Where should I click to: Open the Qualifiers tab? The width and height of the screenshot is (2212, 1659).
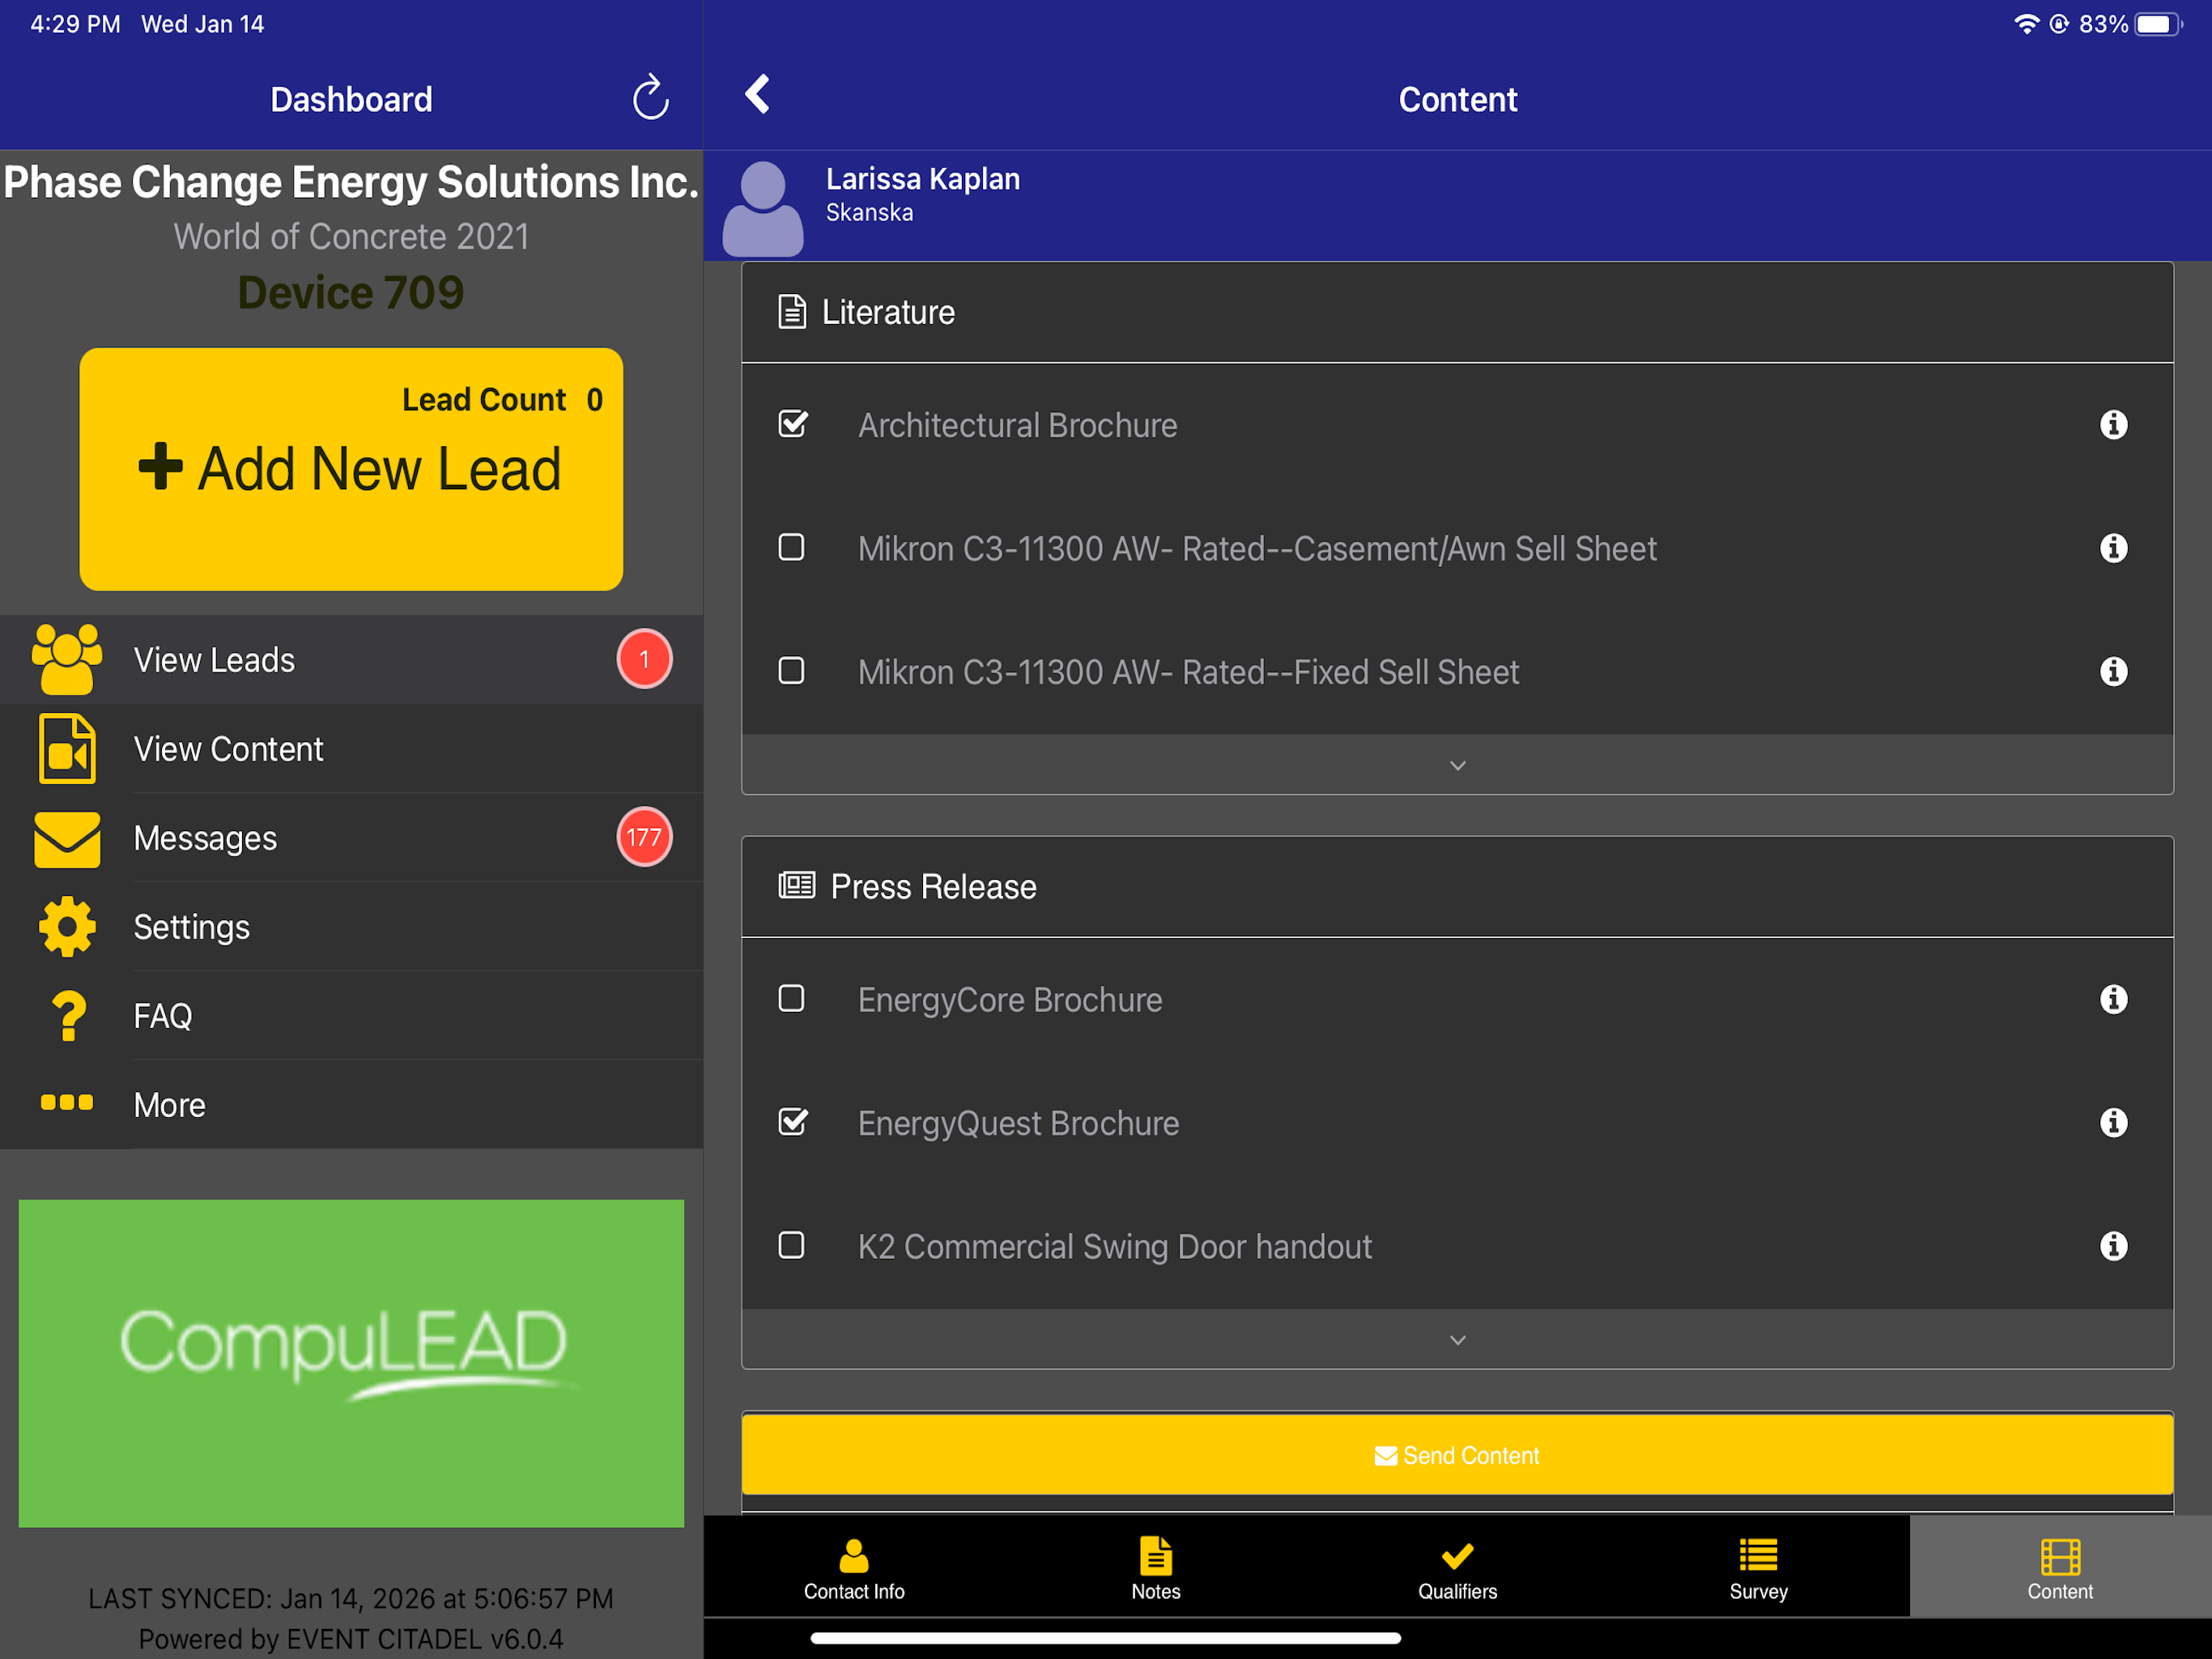tap(1458, 1567)
